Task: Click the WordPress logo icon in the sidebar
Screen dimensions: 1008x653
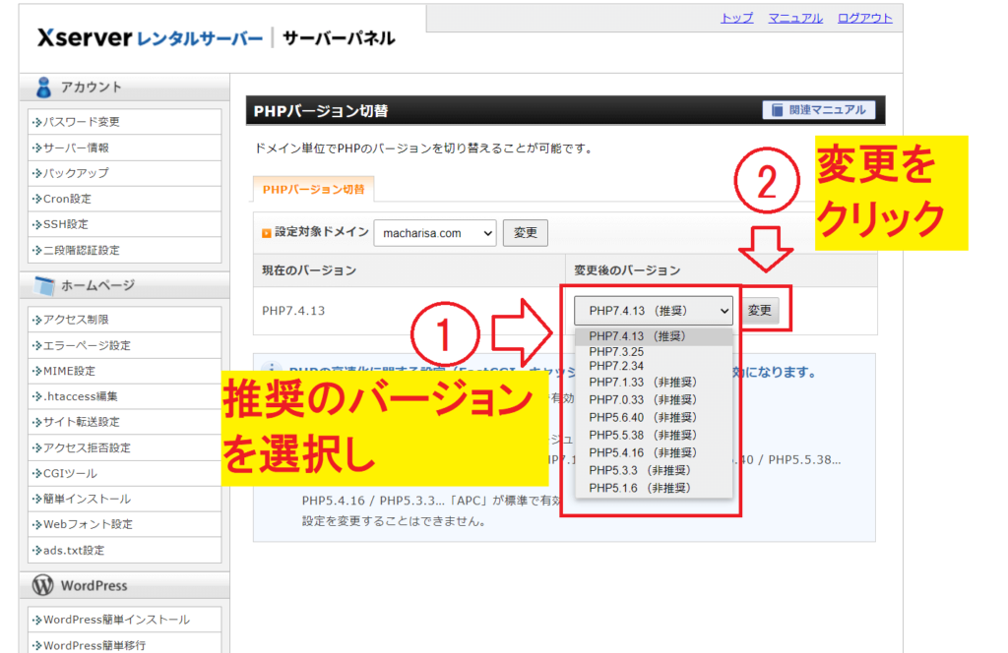Action: [x=43, y=585]
